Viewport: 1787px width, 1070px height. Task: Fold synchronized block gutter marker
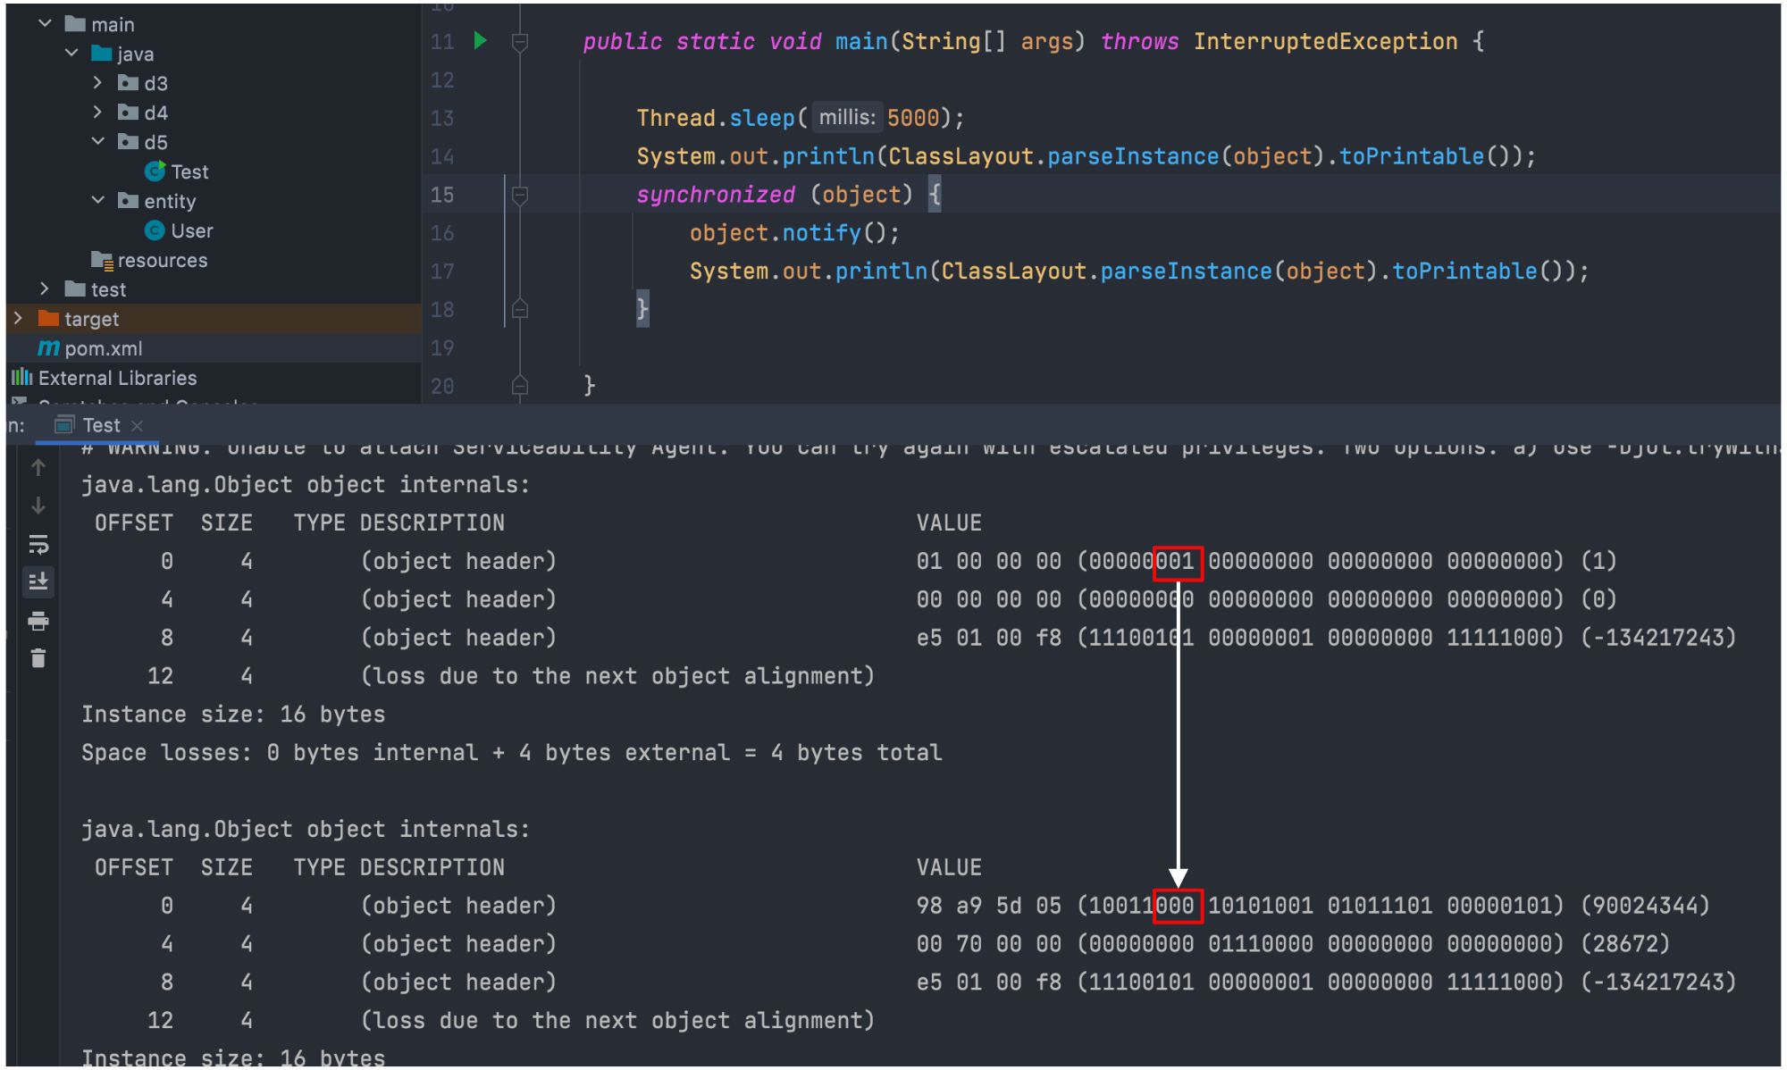tap(520, 195)
